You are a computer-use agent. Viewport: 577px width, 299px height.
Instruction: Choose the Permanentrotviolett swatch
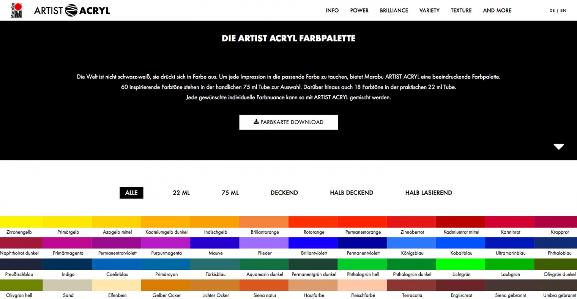[x=116, y=243]
